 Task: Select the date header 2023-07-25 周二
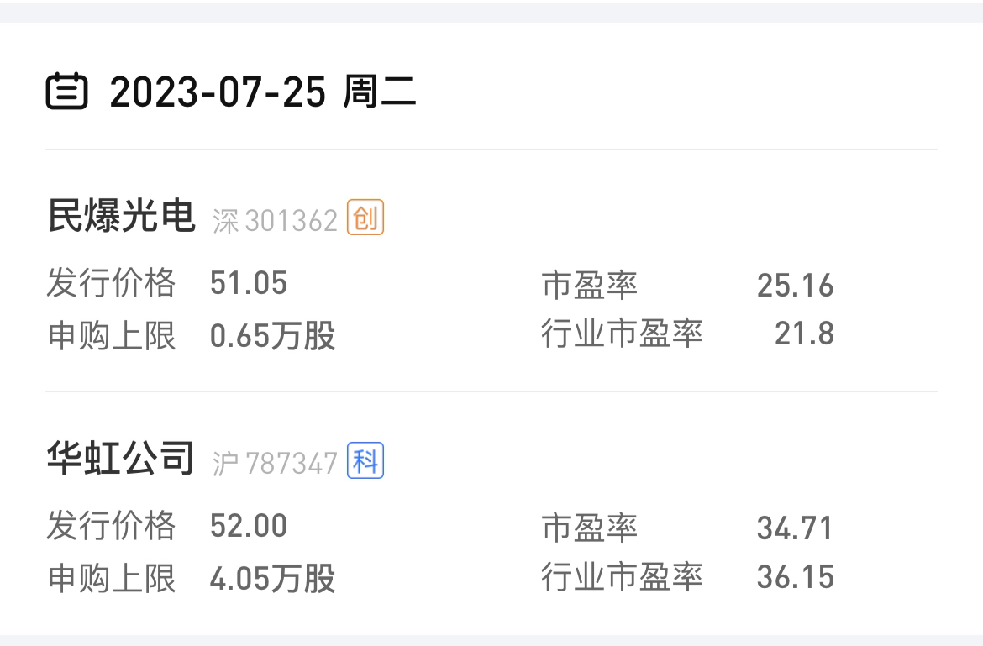coord(263,92)
